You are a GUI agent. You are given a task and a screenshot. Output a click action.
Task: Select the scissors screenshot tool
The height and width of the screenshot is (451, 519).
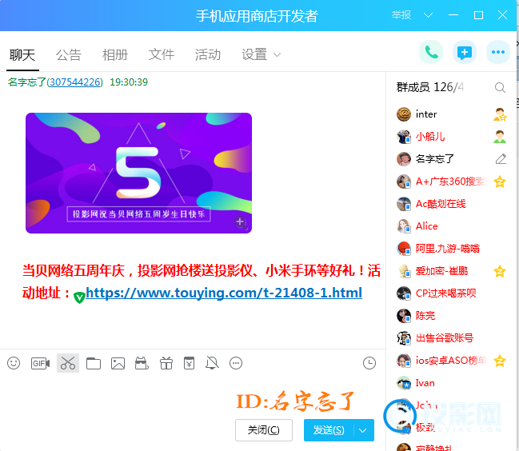tap(68, 363)
